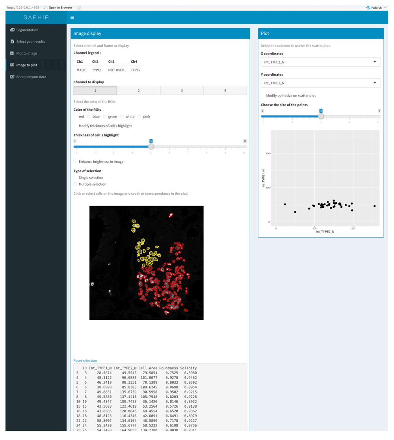Click the Select your results icon
This screenshot has width=394, height=440.
pos(12,41)
